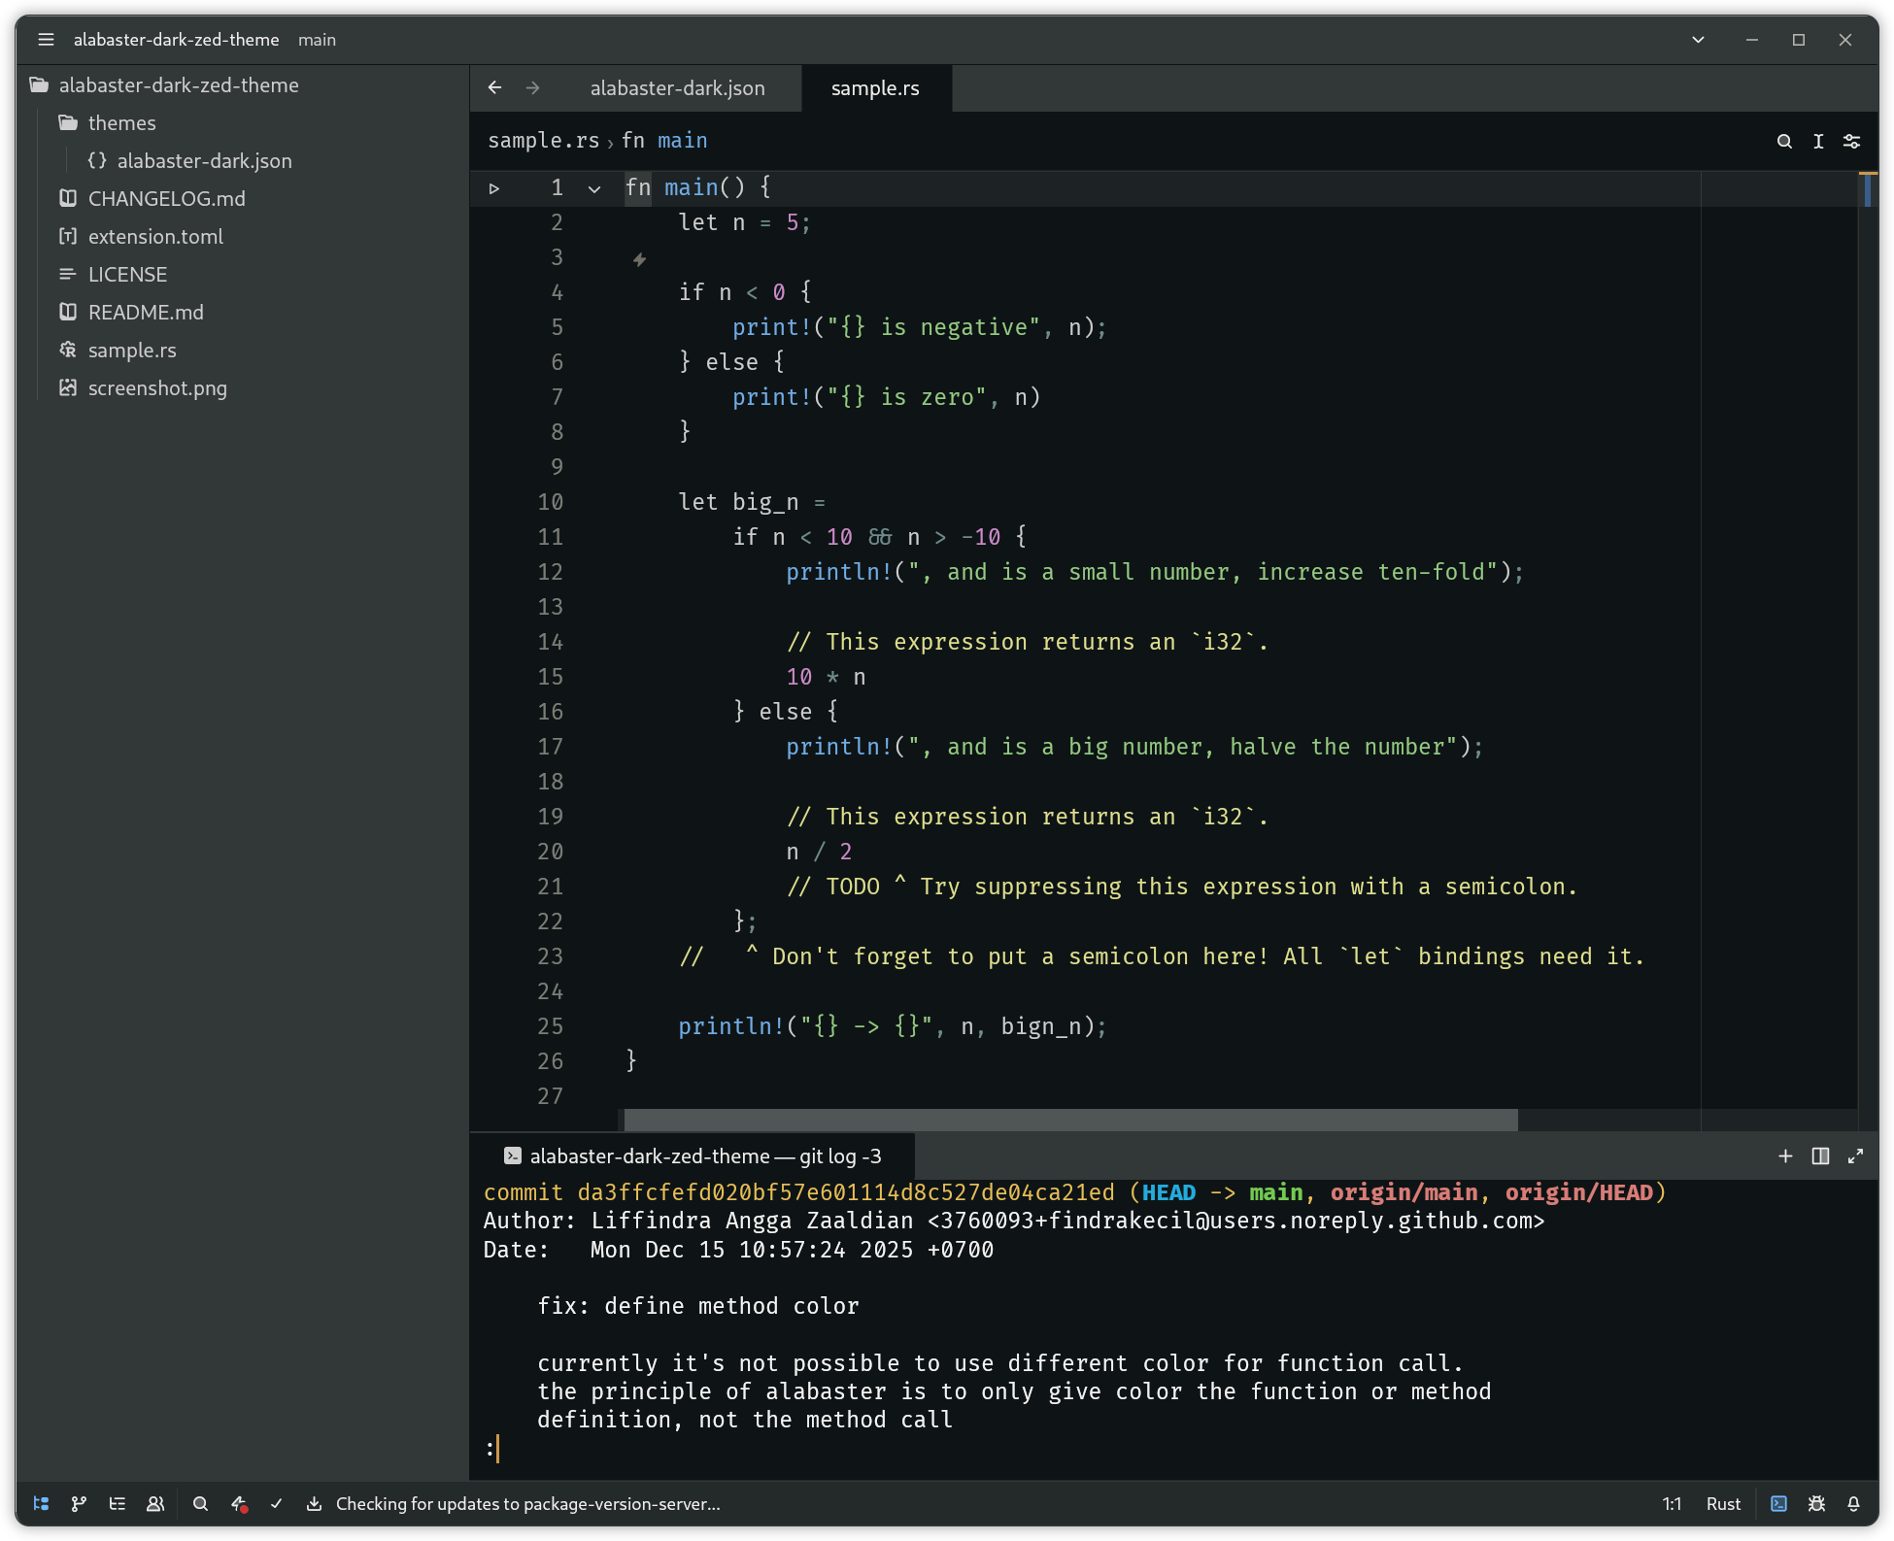1894x1541 pixels.
Task: Select the sample.rs editor tab
Action: point(875,88)
